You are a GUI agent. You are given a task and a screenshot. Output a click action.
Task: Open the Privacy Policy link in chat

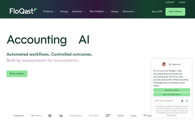pos(171,115)
